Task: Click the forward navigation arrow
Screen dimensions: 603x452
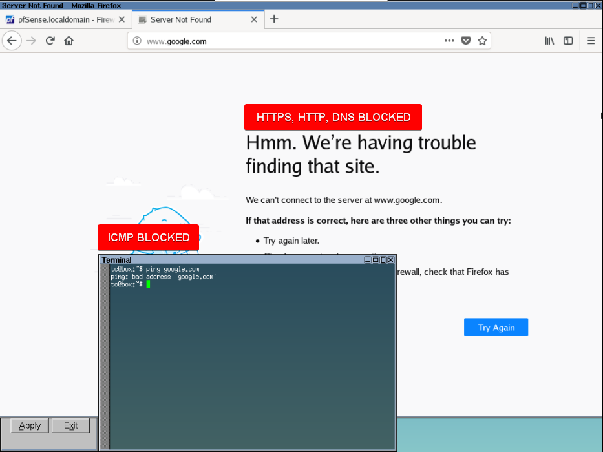Action: (31, 41)
